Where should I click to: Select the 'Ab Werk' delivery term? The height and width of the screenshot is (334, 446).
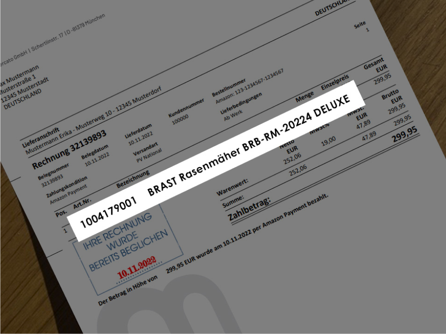point(233,116)
